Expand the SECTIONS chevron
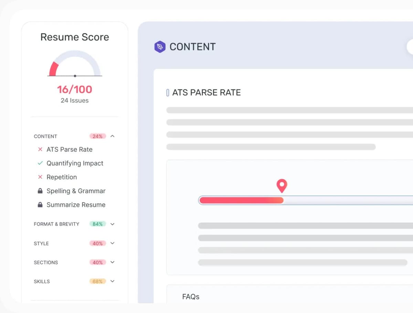The width and height of the screenshot is (413, 313). click(x=112, y=262)
